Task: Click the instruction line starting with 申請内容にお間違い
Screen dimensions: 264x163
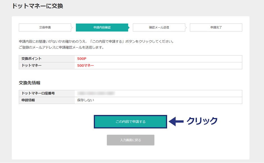Action: [96, 41]
